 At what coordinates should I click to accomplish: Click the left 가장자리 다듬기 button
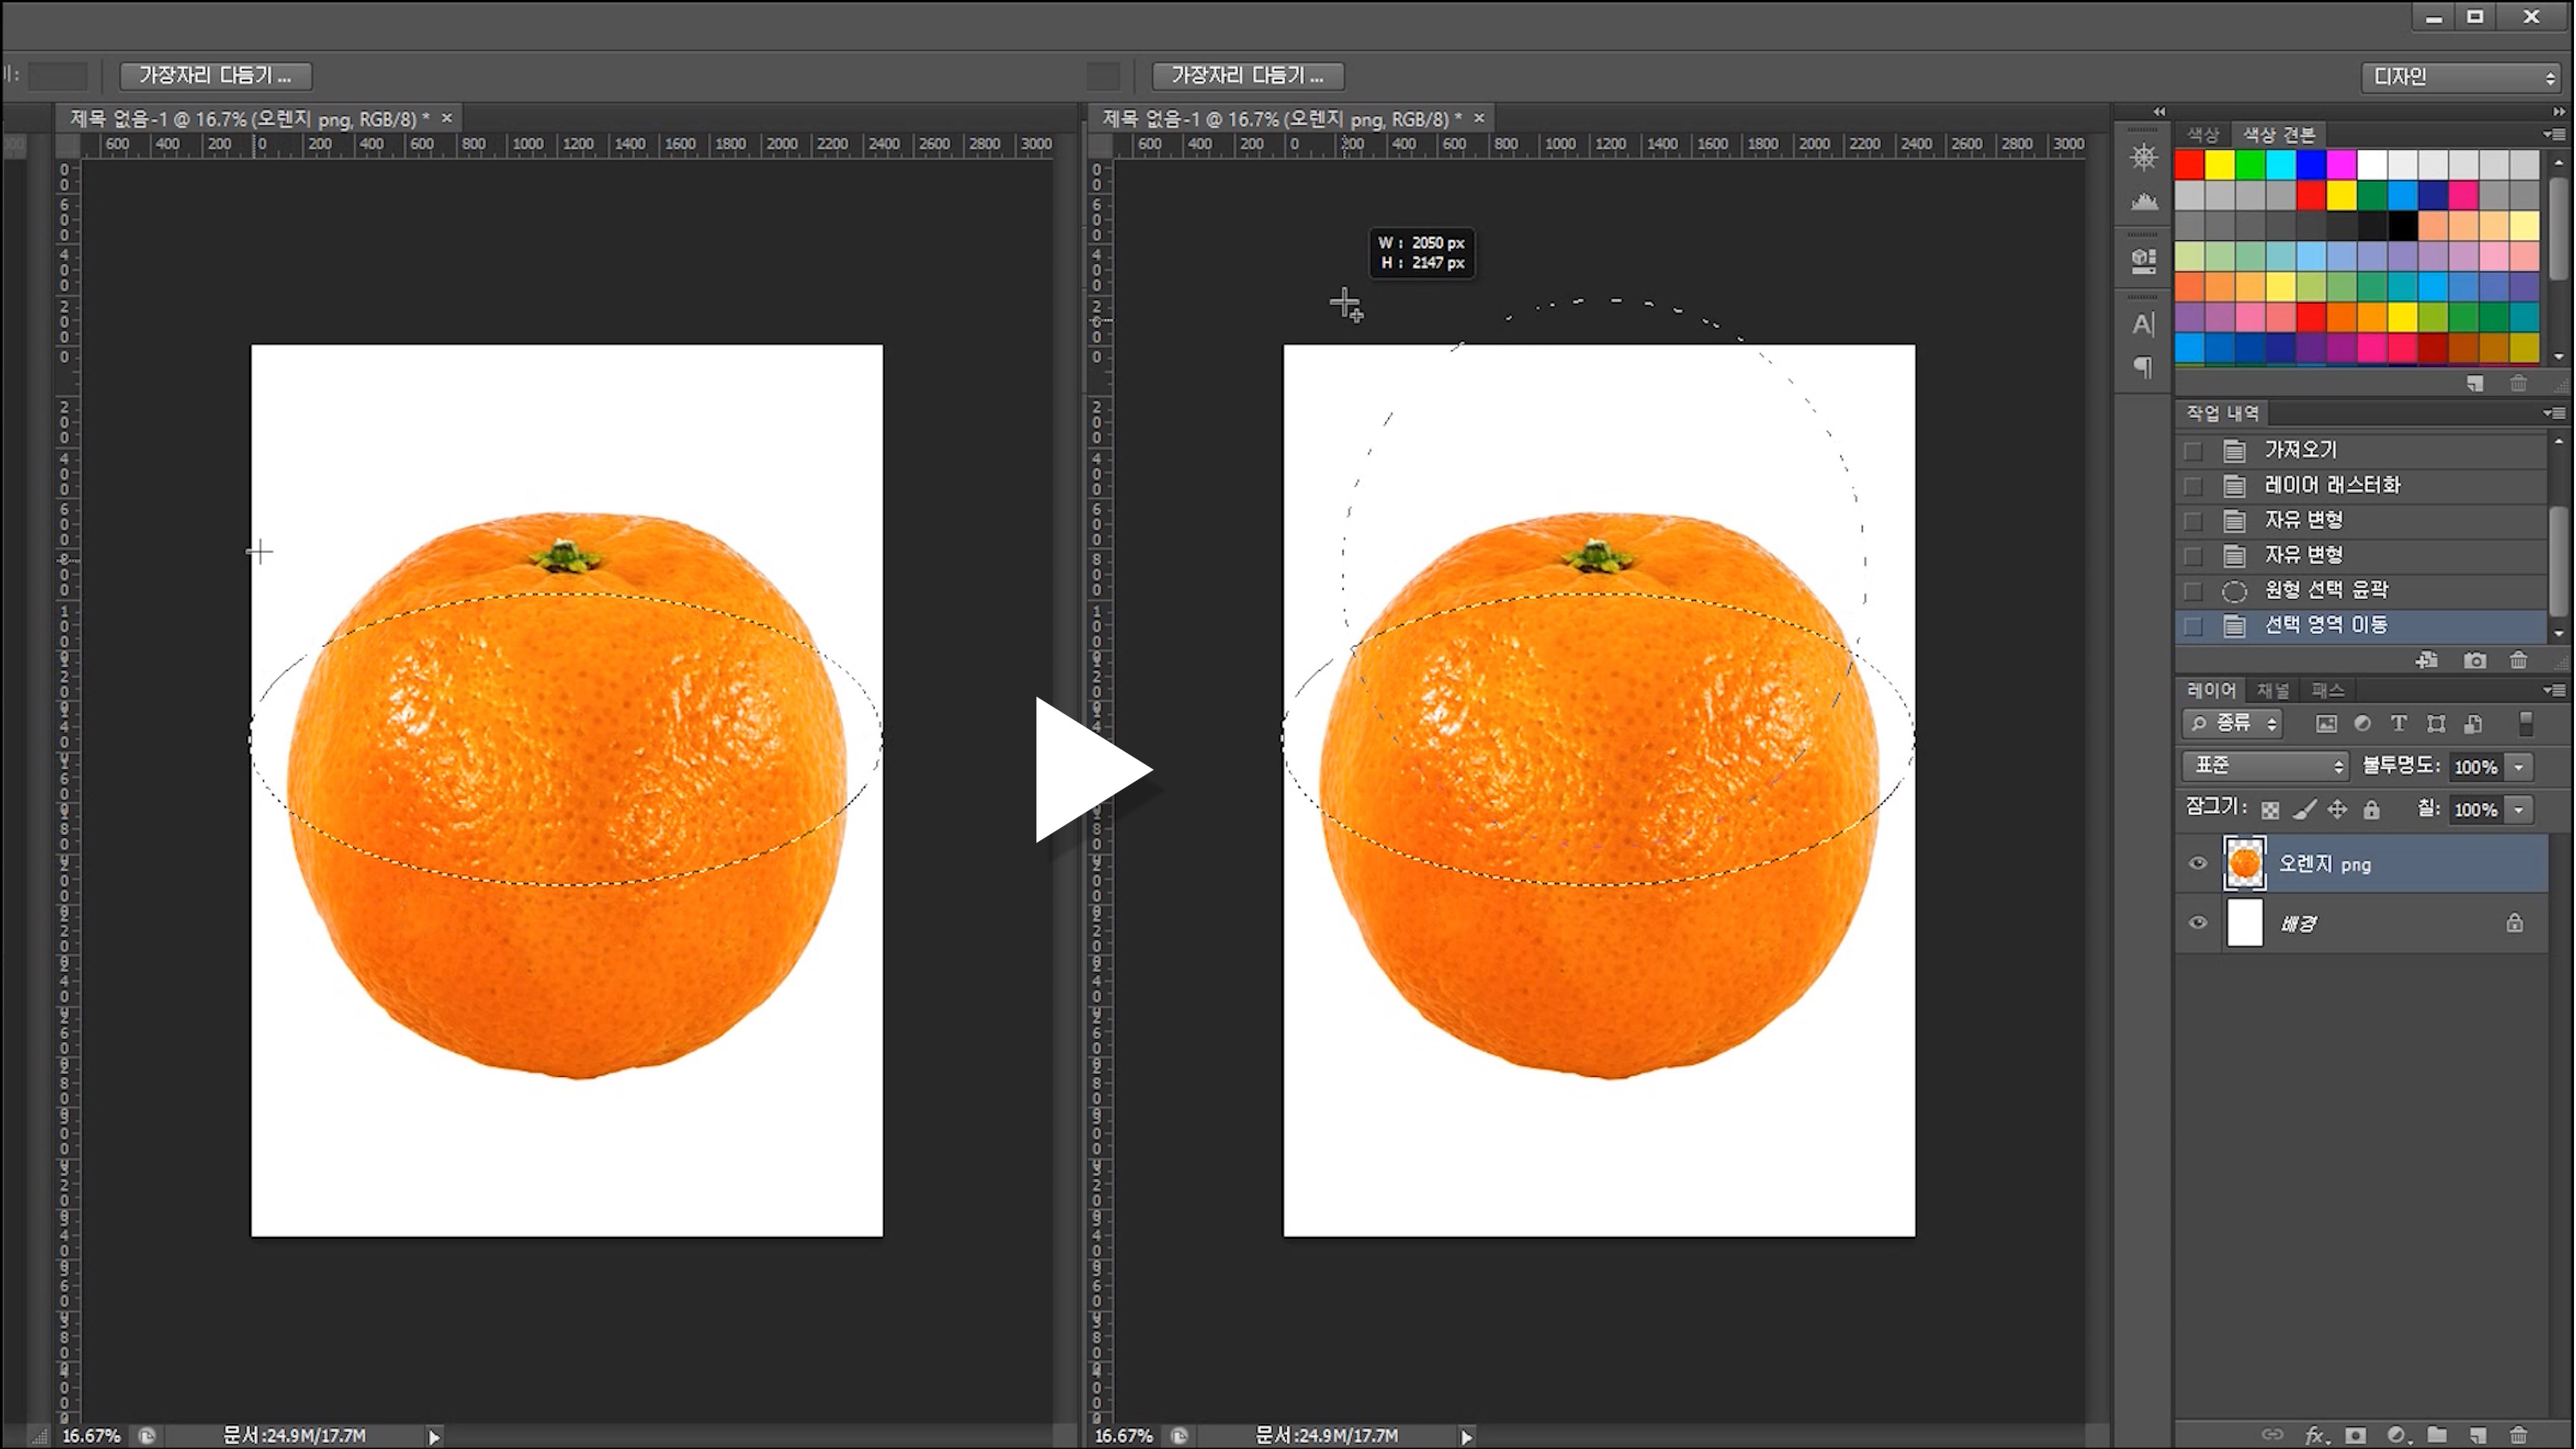pos(215,76)
